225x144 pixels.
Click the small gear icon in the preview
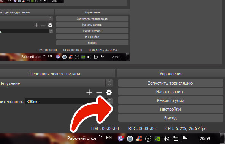(50, 25)
